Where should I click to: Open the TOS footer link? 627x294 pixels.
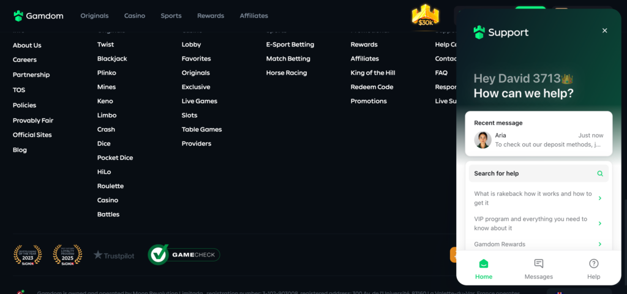19,90
